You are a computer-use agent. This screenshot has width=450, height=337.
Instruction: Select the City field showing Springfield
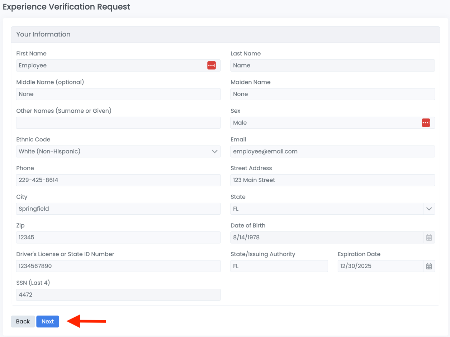click(118, 209)
